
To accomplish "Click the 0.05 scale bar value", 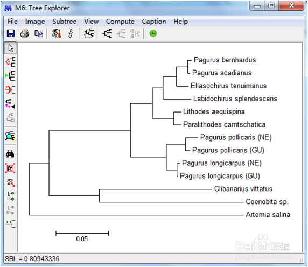I will point(82,239).
